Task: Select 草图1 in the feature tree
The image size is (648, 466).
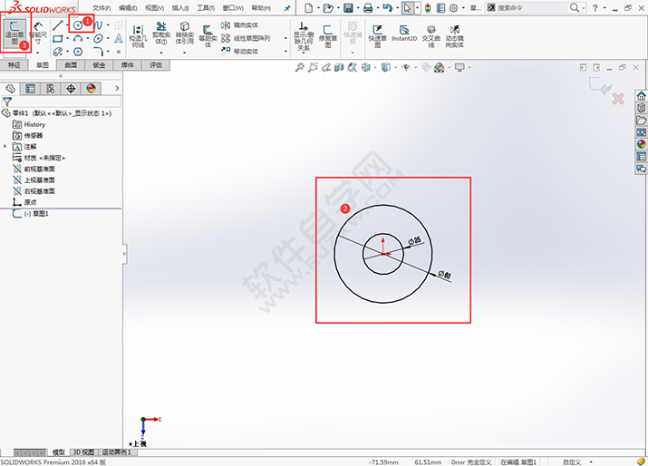Action: [x=31, y=214]
